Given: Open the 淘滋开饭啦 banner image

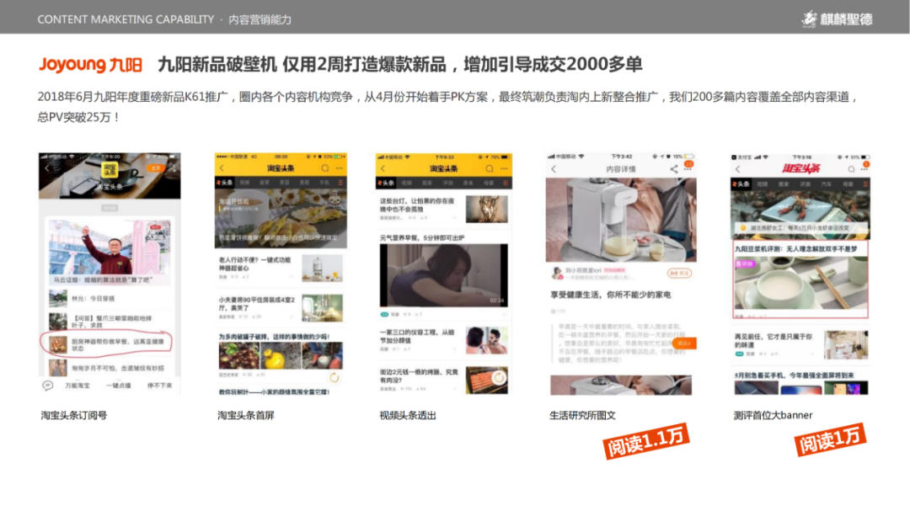Looking at the screenshot, I should click(x=281, y=219).
